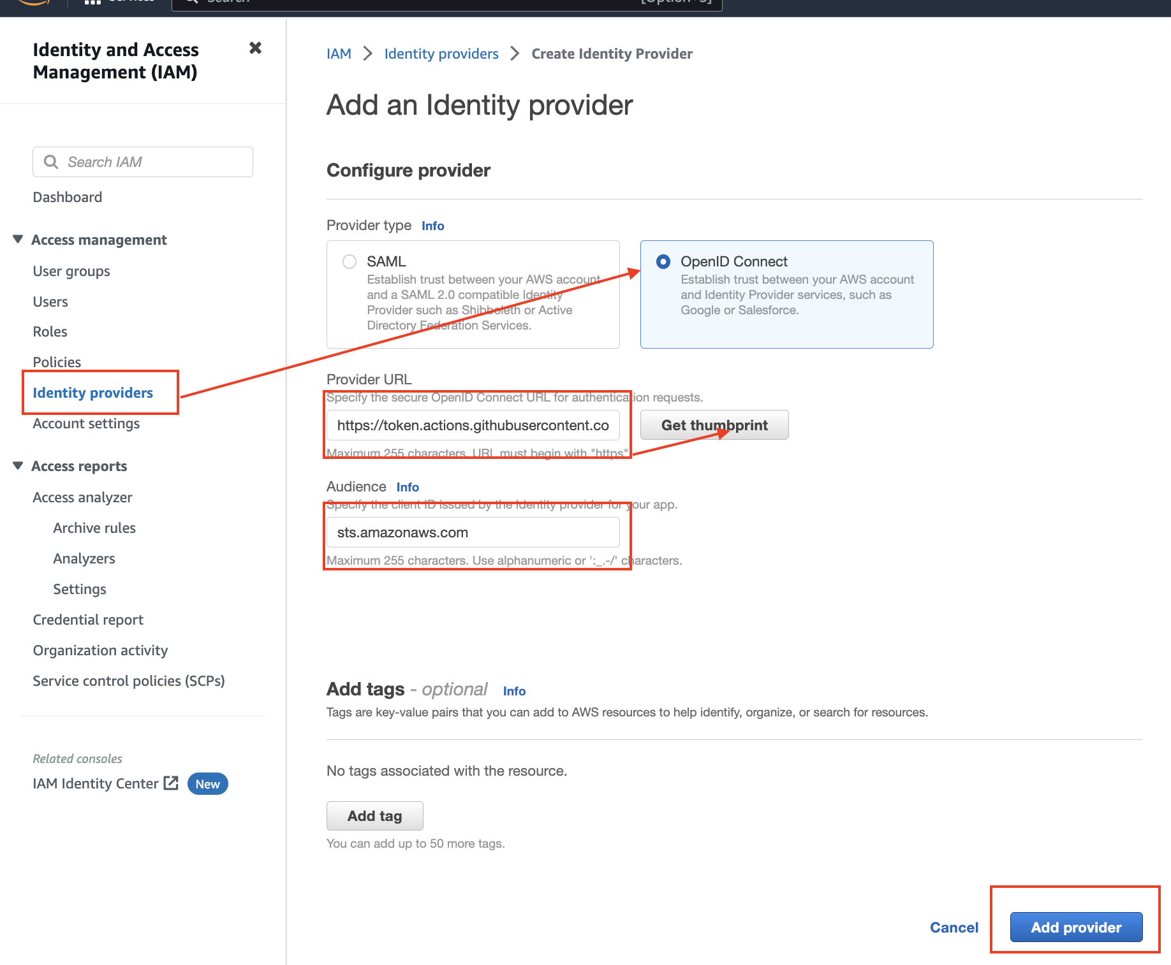Open Info next to Provider type
Viewport: 1171px width, 965px height.
coord(433,226)
